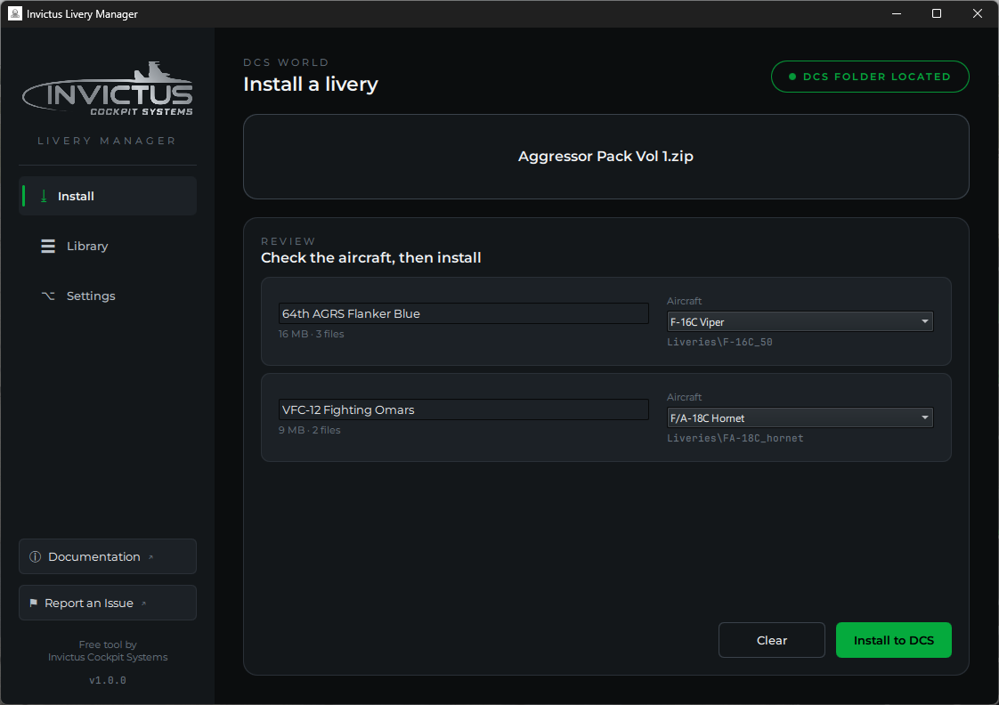
Task: Click the Documentation info circle icon
Action: click(36, 556)
